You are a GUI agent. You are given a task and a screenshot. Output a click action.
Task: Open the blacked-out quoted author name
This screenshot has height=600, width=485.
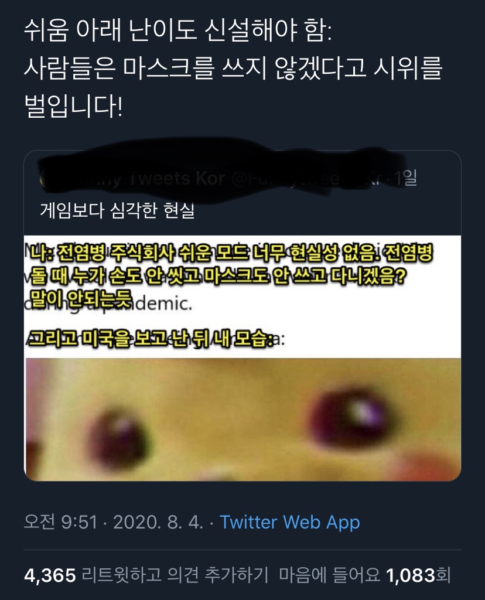click(x=153, y=179)
